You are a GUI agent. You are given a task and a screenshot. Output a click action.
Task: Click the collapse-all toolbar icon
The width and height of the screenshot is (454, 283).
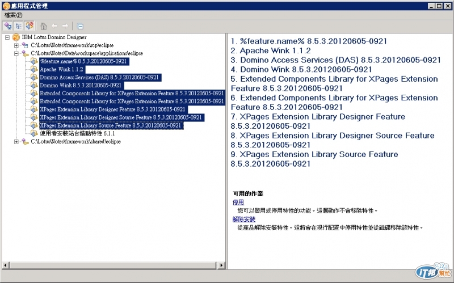coord(80,26)
